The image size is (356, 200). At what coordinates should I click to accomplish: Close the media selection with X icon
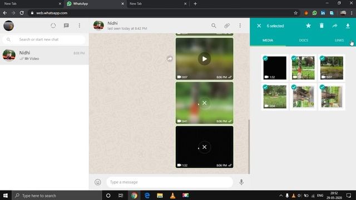(259, 26)
